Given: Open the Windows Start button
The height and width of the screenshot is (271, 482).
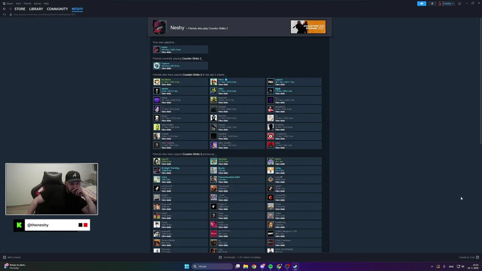Looking at the screenshot, I should click(187, 266).
